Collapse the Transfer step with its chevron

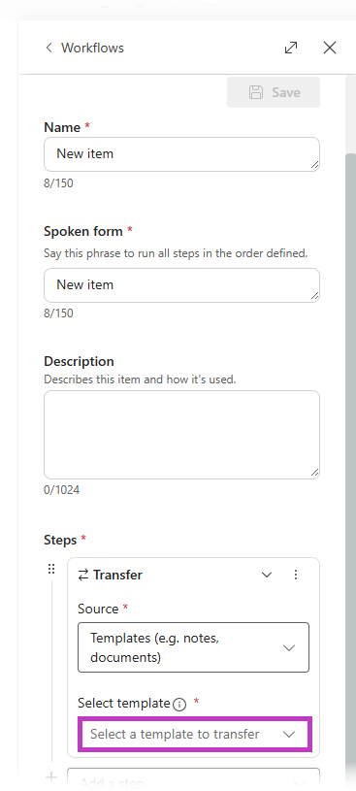(267, 575)
